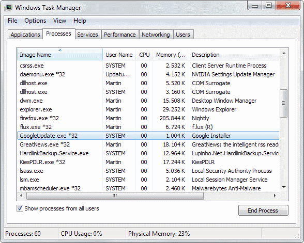Viewport: 304px width, 243px height.
Task: Select the explorer.exe process
Action: [148, 109]
